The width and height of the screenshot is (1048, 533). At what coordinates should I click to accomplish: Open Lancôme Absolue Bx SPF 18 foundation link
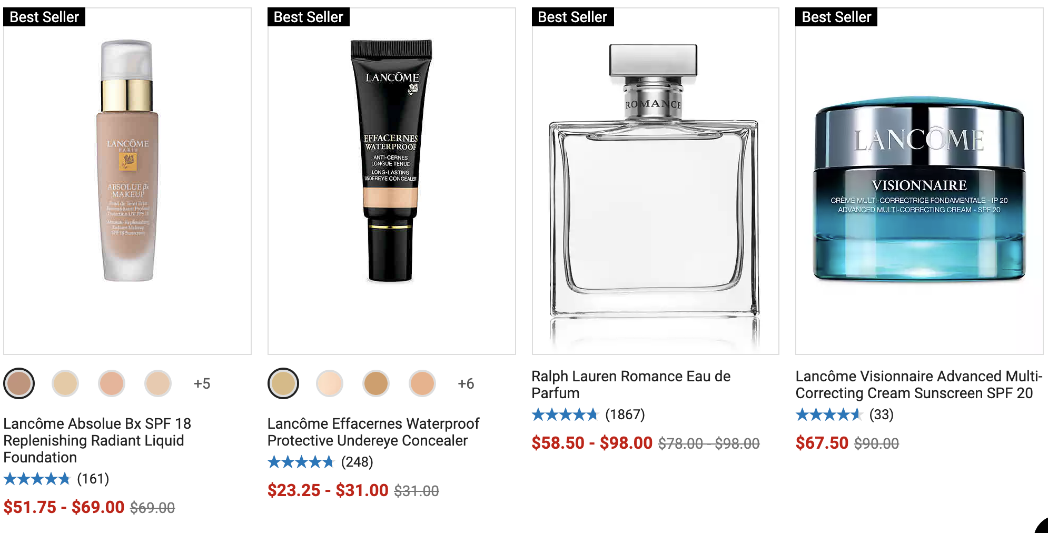(x=97, y=440)
